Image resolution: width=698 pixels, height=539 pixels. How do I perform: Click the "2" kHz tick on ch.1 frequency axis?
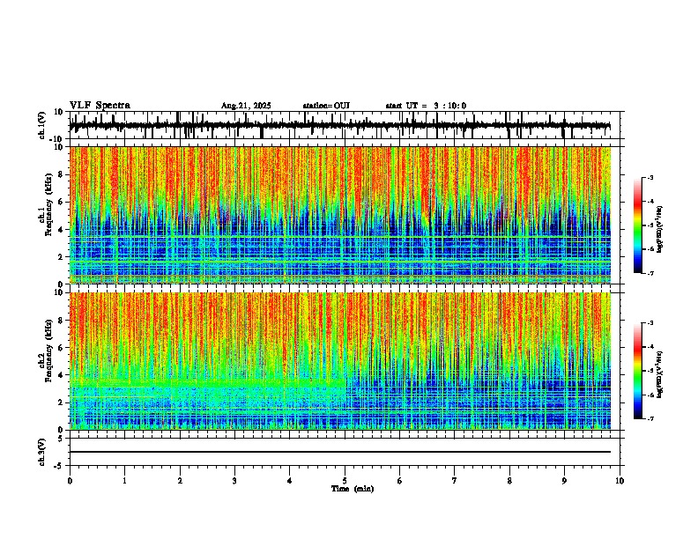point(61,256)
